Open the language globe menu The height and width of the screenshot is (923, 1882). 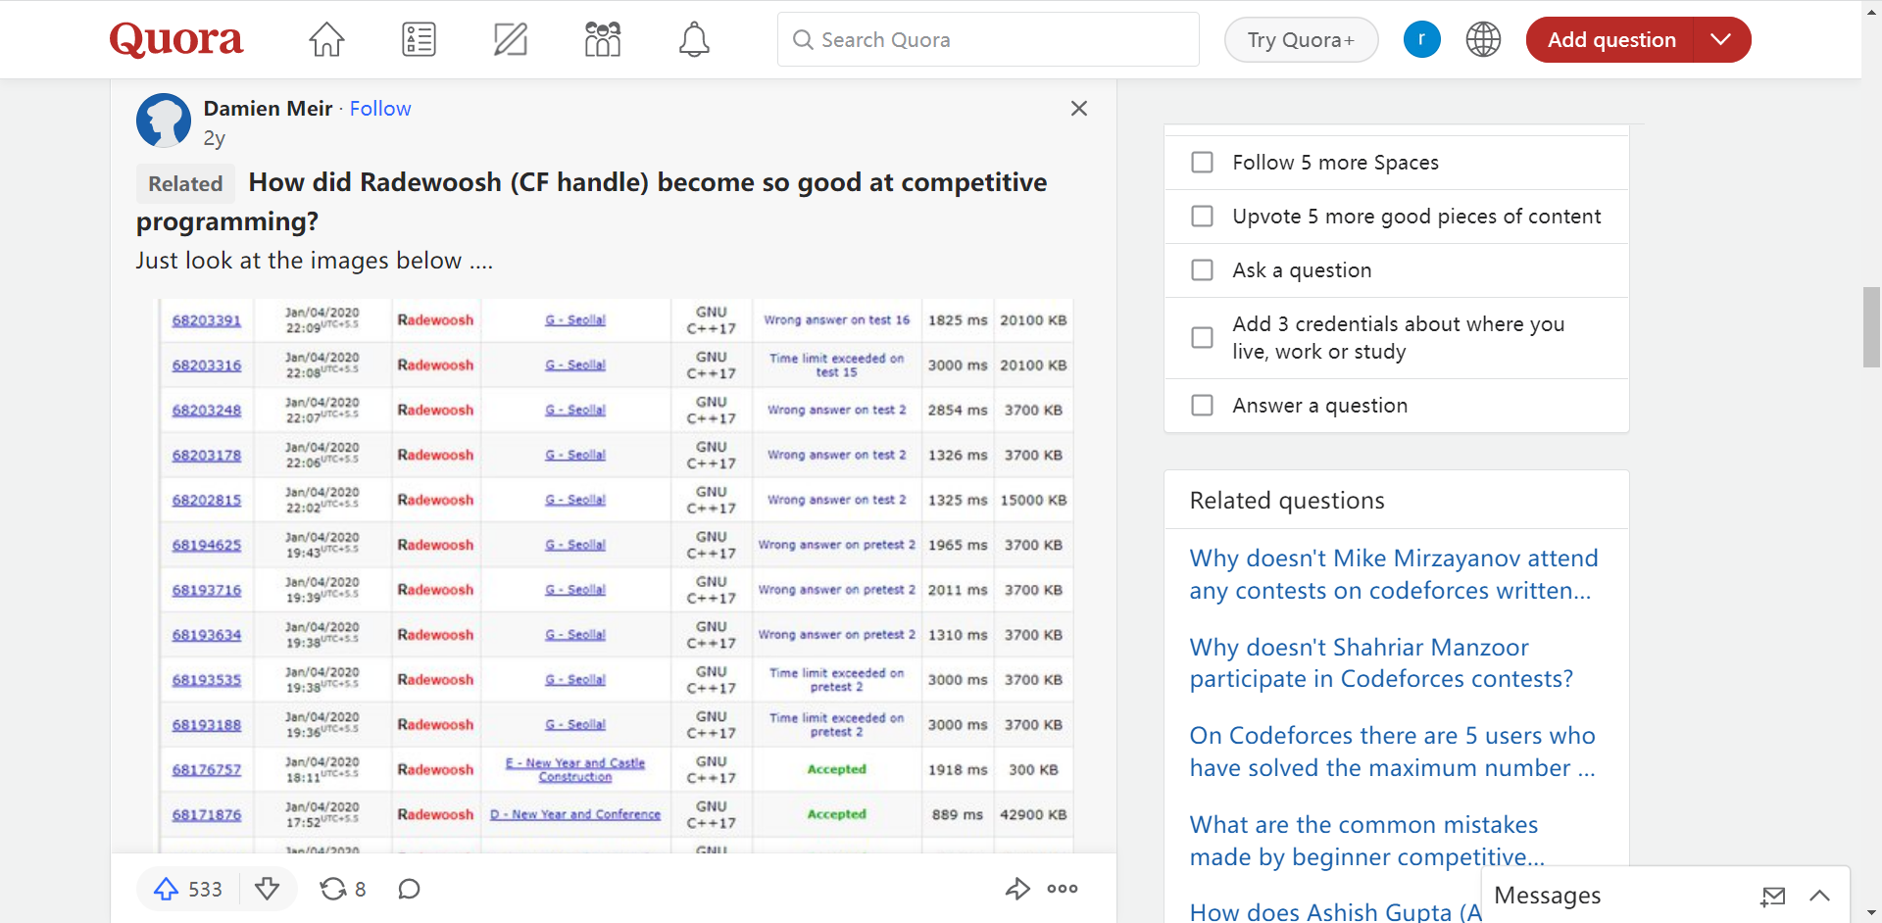(1483, 39)
